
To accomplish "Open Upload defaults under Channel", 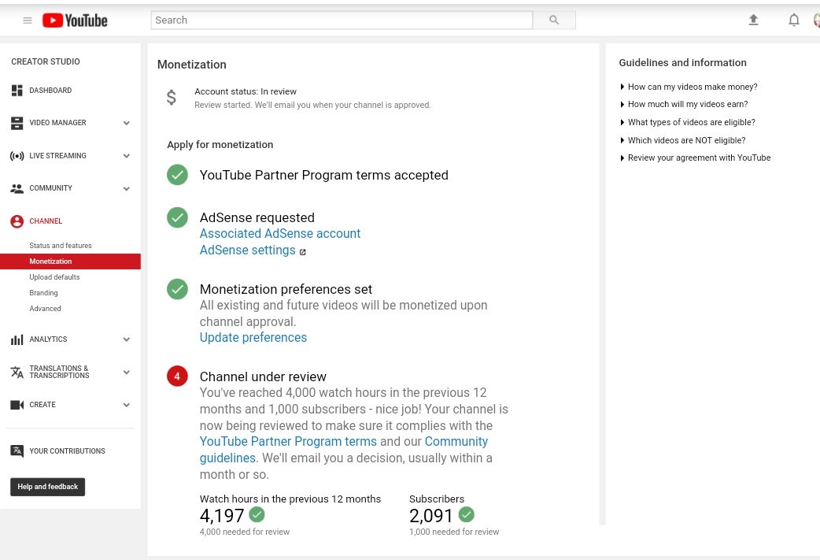I will [x=54, y=277].
